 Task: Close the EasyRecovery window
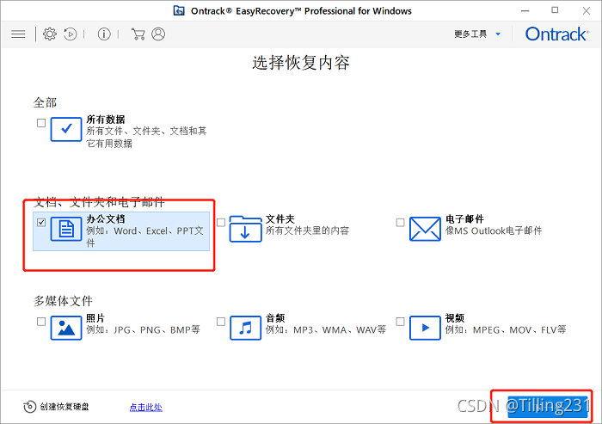(x=587, y=11)
